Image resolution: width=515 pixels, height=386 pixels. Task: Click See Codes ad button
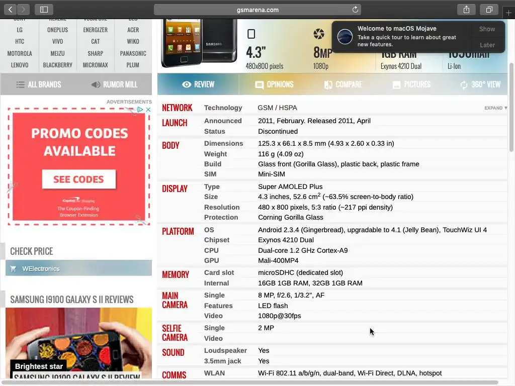click(x=79, y=179)
